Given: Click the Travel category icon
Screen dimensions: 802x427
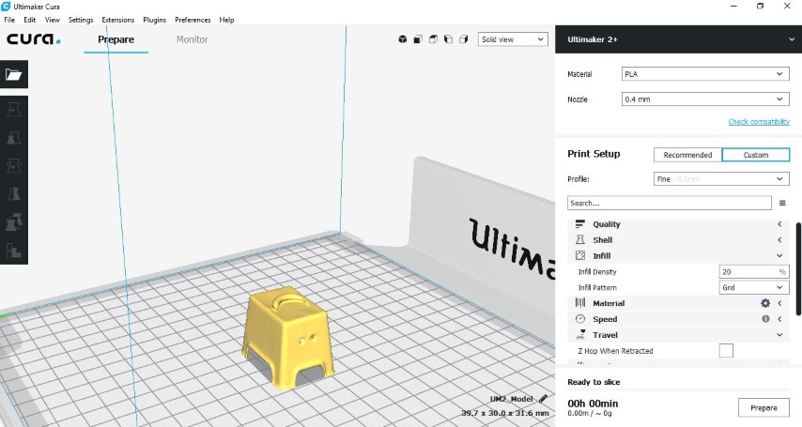Looking at the screenshot, I should 580,335.
